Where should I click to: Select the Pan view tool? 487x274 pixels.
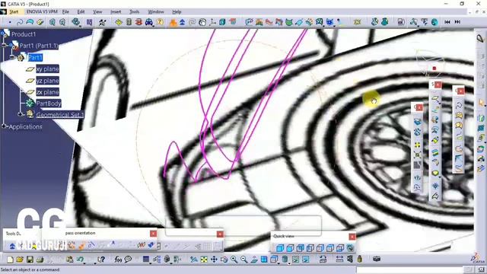[x=214, y=260]
